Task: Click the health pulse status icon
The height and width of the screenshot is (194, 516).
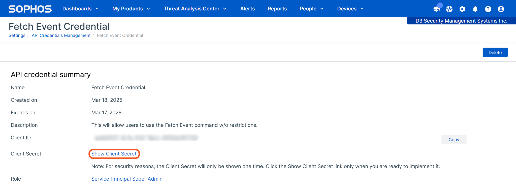Action: pyautogui.click(x=449, y=9)
